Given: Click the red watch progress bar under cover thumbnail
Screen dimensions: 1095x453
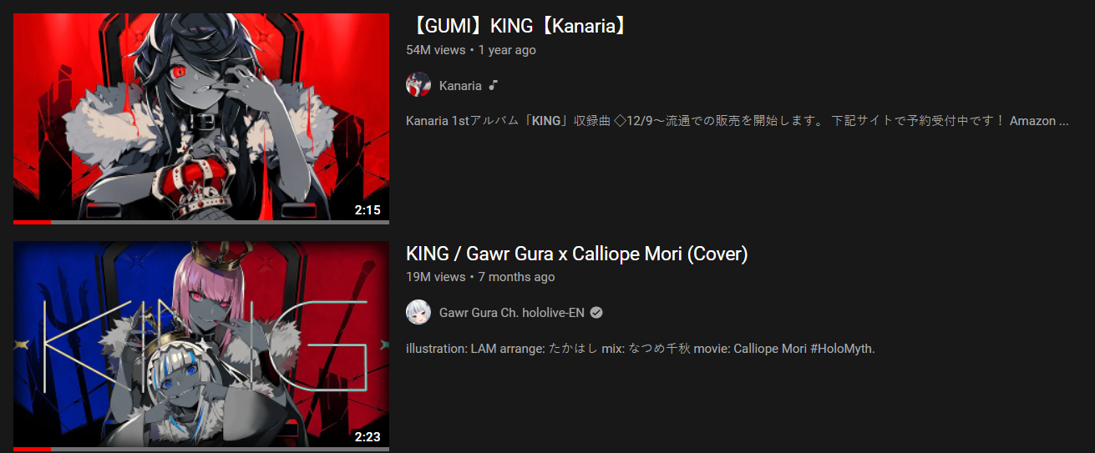Looking at the screenshot, I should pyautogui.click(x=33, y=450).
